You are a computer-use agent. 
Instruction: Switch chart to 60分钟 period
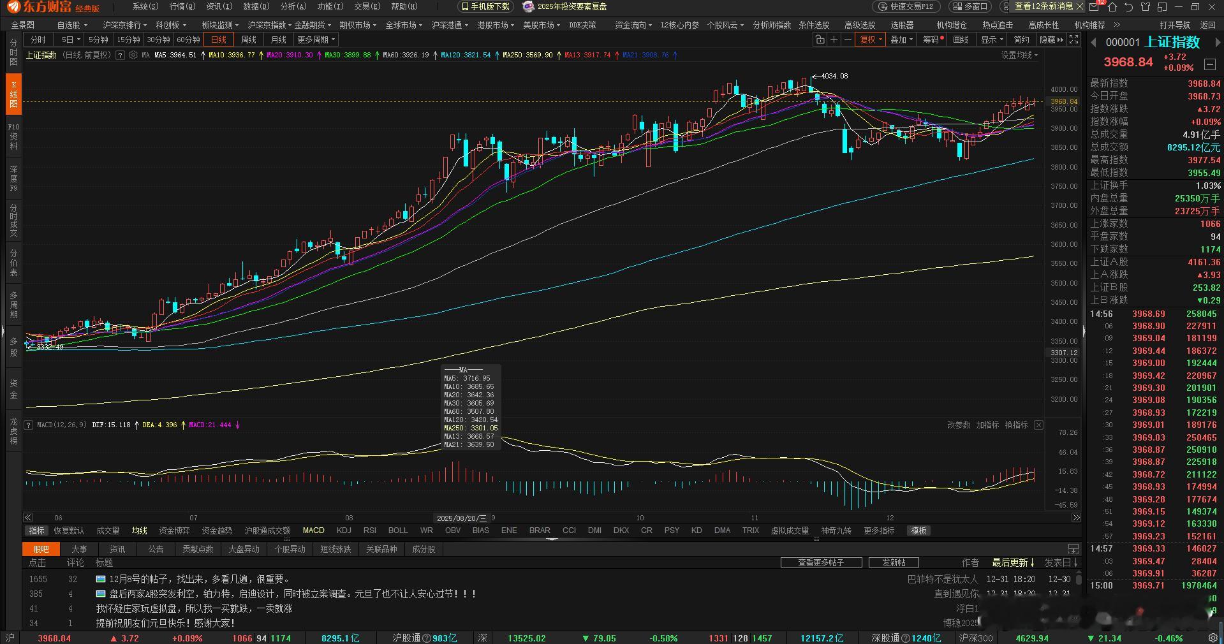tap(188, 40)
